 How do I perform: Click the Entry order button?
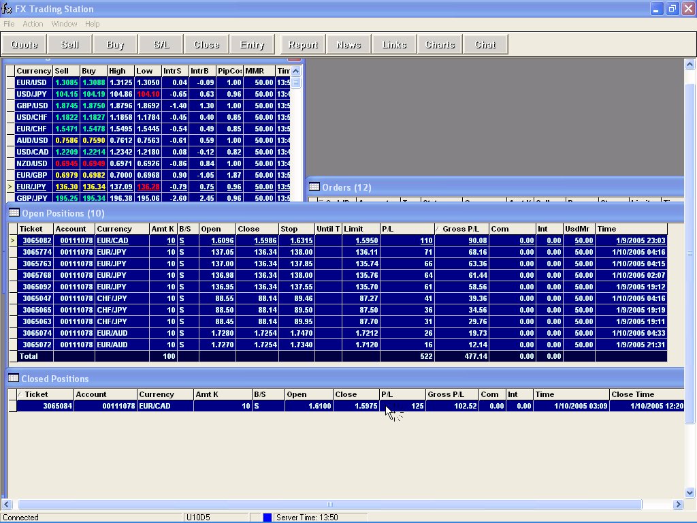[252, 44]
